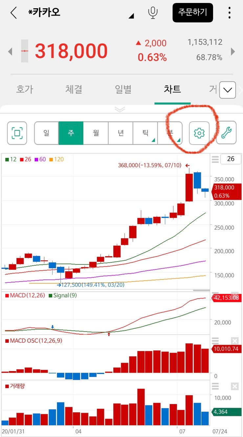Open the wrench chart tools icon
Viewport: 243px width, 437px height.
(x=226, y=133)
